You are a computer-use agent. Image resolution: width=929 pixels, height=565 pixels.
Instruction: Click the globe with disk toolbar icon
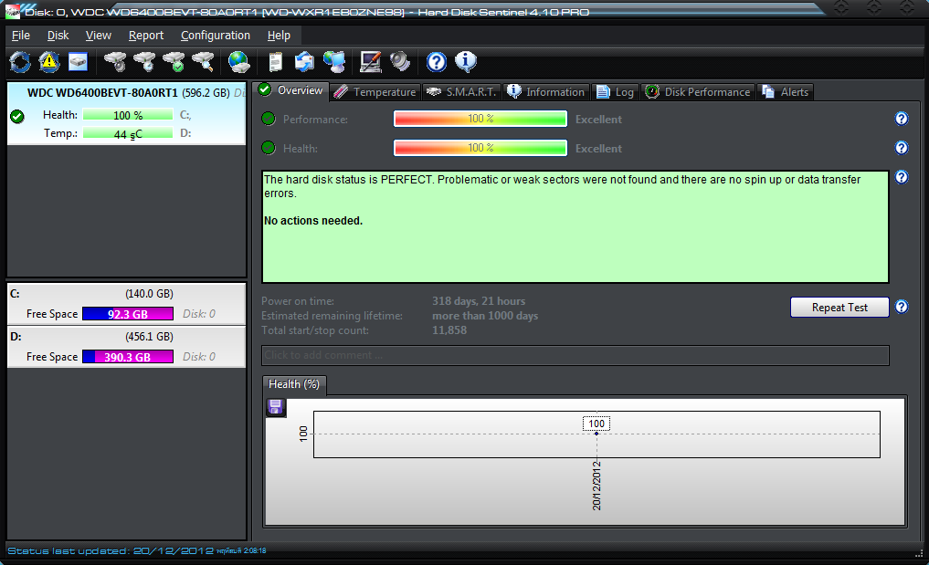[x=238, y=61]
